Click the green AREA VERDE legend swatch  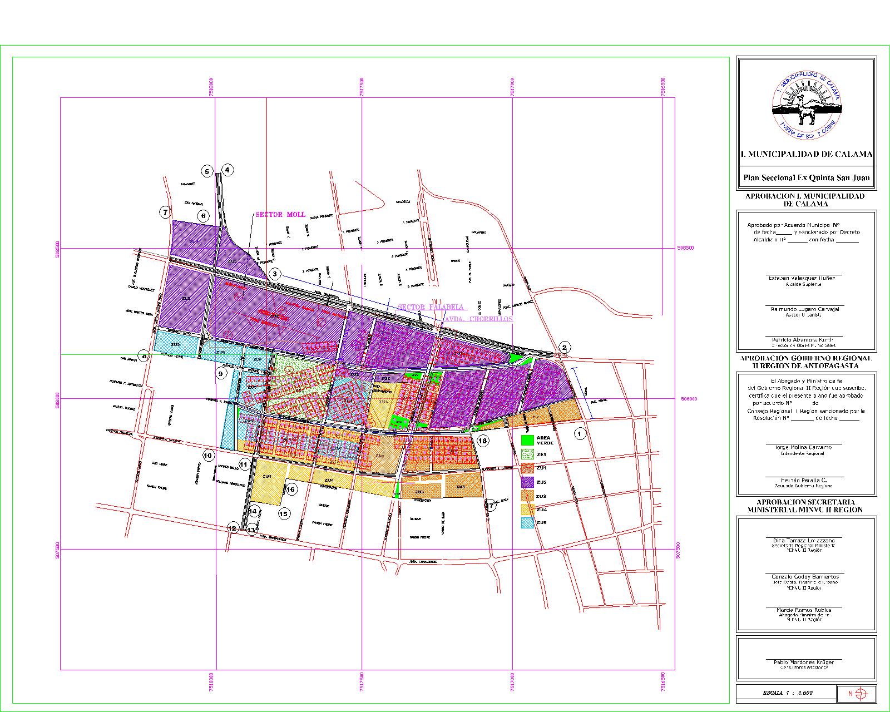(x=527, y=440)
